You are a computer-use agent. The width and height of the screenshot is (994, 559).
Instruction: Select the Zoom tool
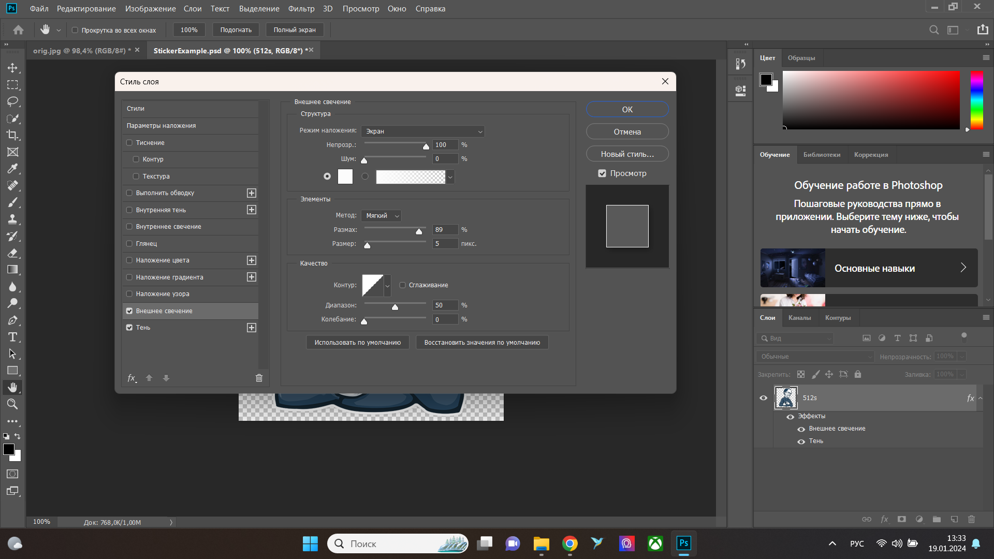coord(12,404)
